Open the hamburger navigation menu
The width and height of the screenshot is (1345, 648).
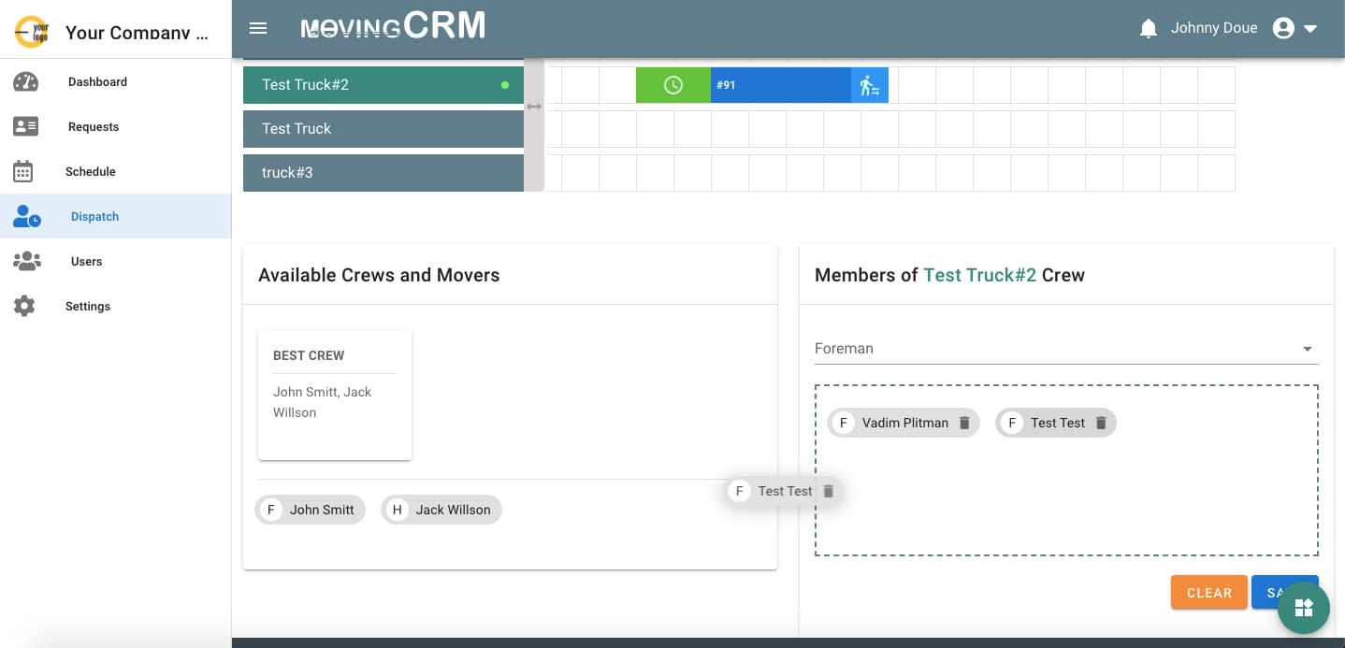[x=258, y=28]
